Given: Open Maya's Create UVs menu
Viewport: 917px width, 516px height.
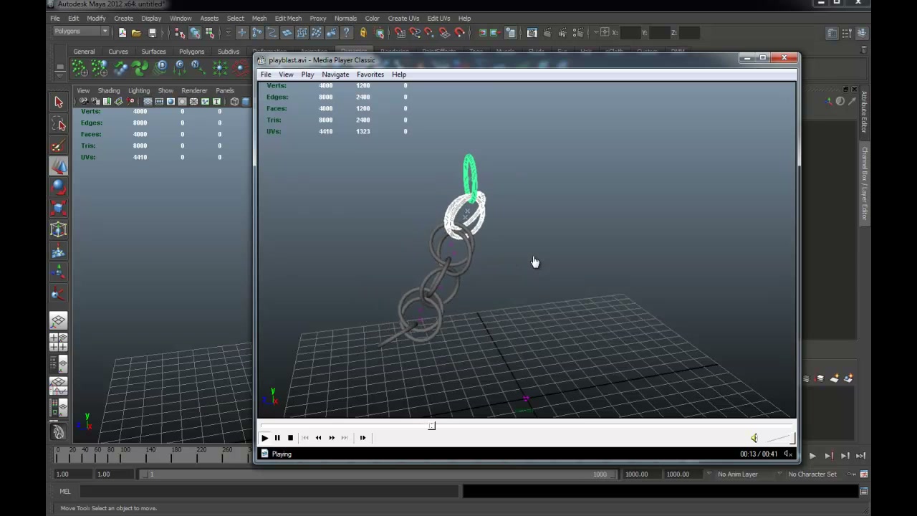Looking at the screenshot, I should 403,19.
